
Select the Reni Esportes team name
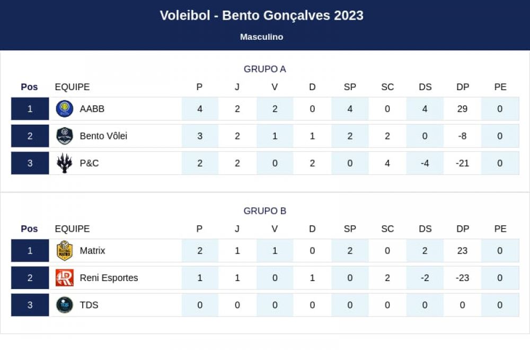pyautogui.click(x=109, y=278)
